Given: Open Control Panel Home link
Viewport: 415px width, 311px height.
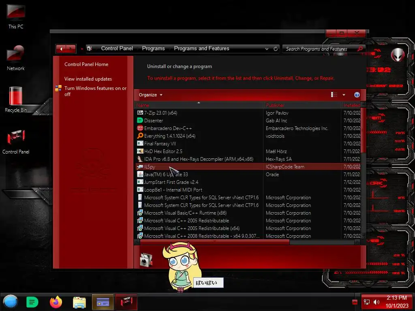Looking at the screenshot, I should click(86, 64).
